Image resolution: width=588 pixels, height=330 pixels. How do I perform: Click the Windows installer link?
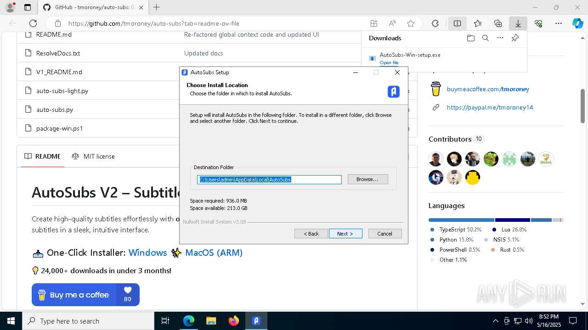click(147, 253)
